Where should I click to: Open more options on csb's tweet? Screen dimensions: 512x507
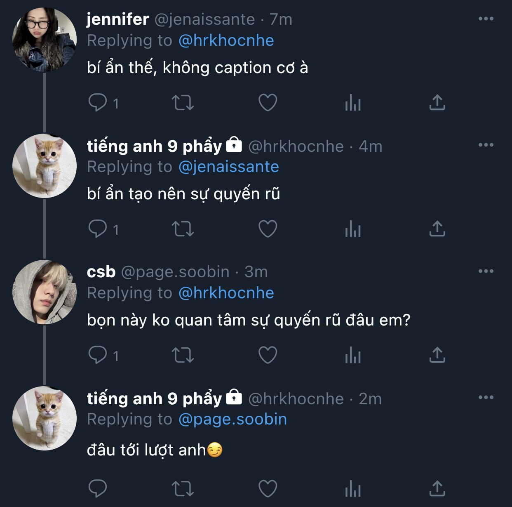tap(486, 271)
